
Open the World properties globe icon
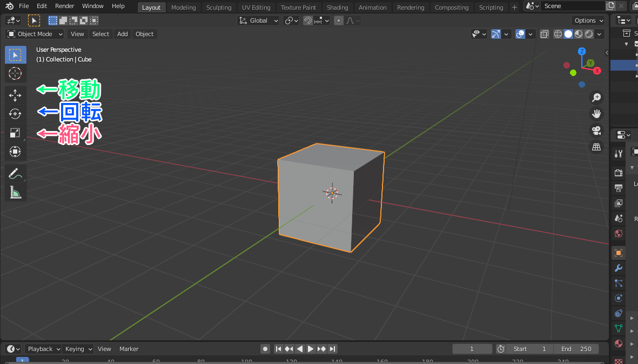coord(619,233)
